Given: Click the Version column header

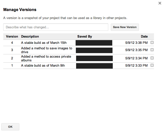Looking at the screenshot, I should tap(12, 37).
